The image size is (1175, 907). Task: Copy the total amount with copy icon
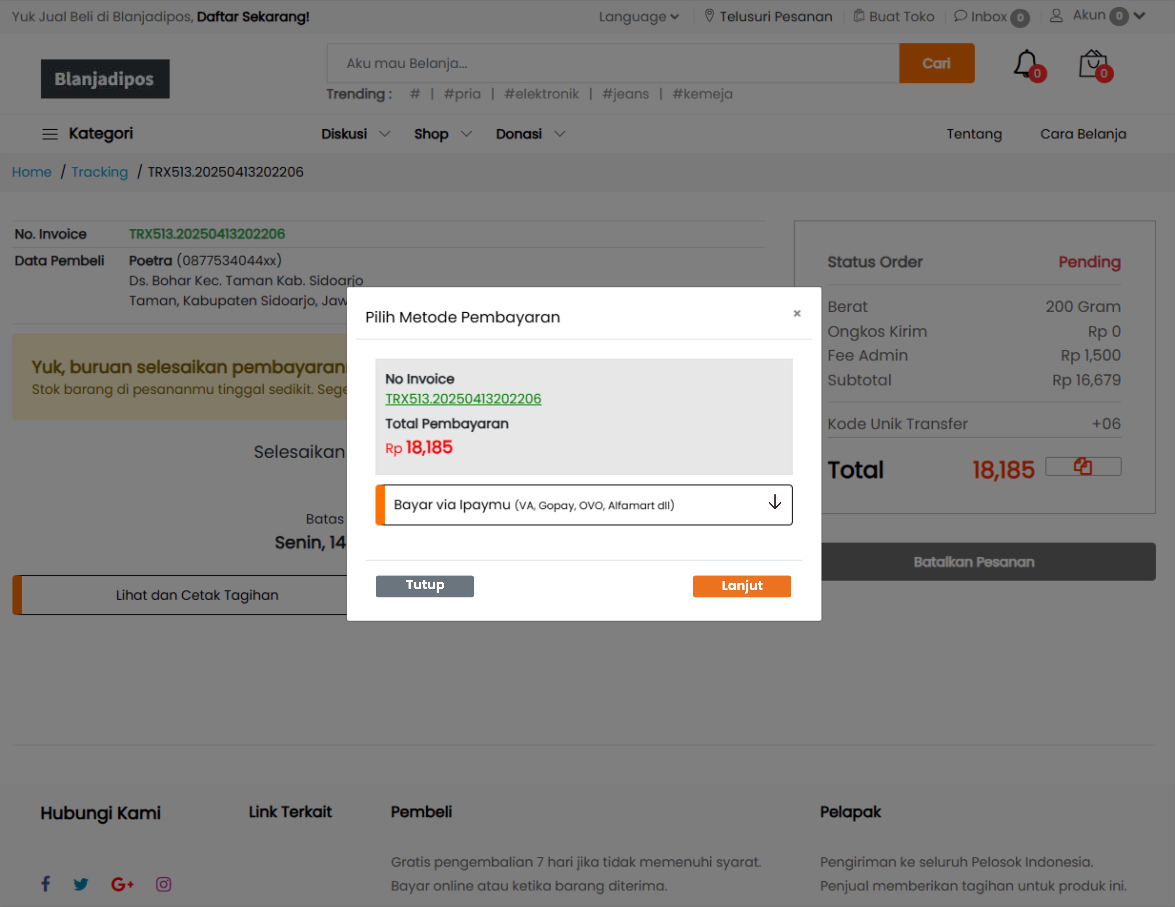click(x=1082, y=466)
